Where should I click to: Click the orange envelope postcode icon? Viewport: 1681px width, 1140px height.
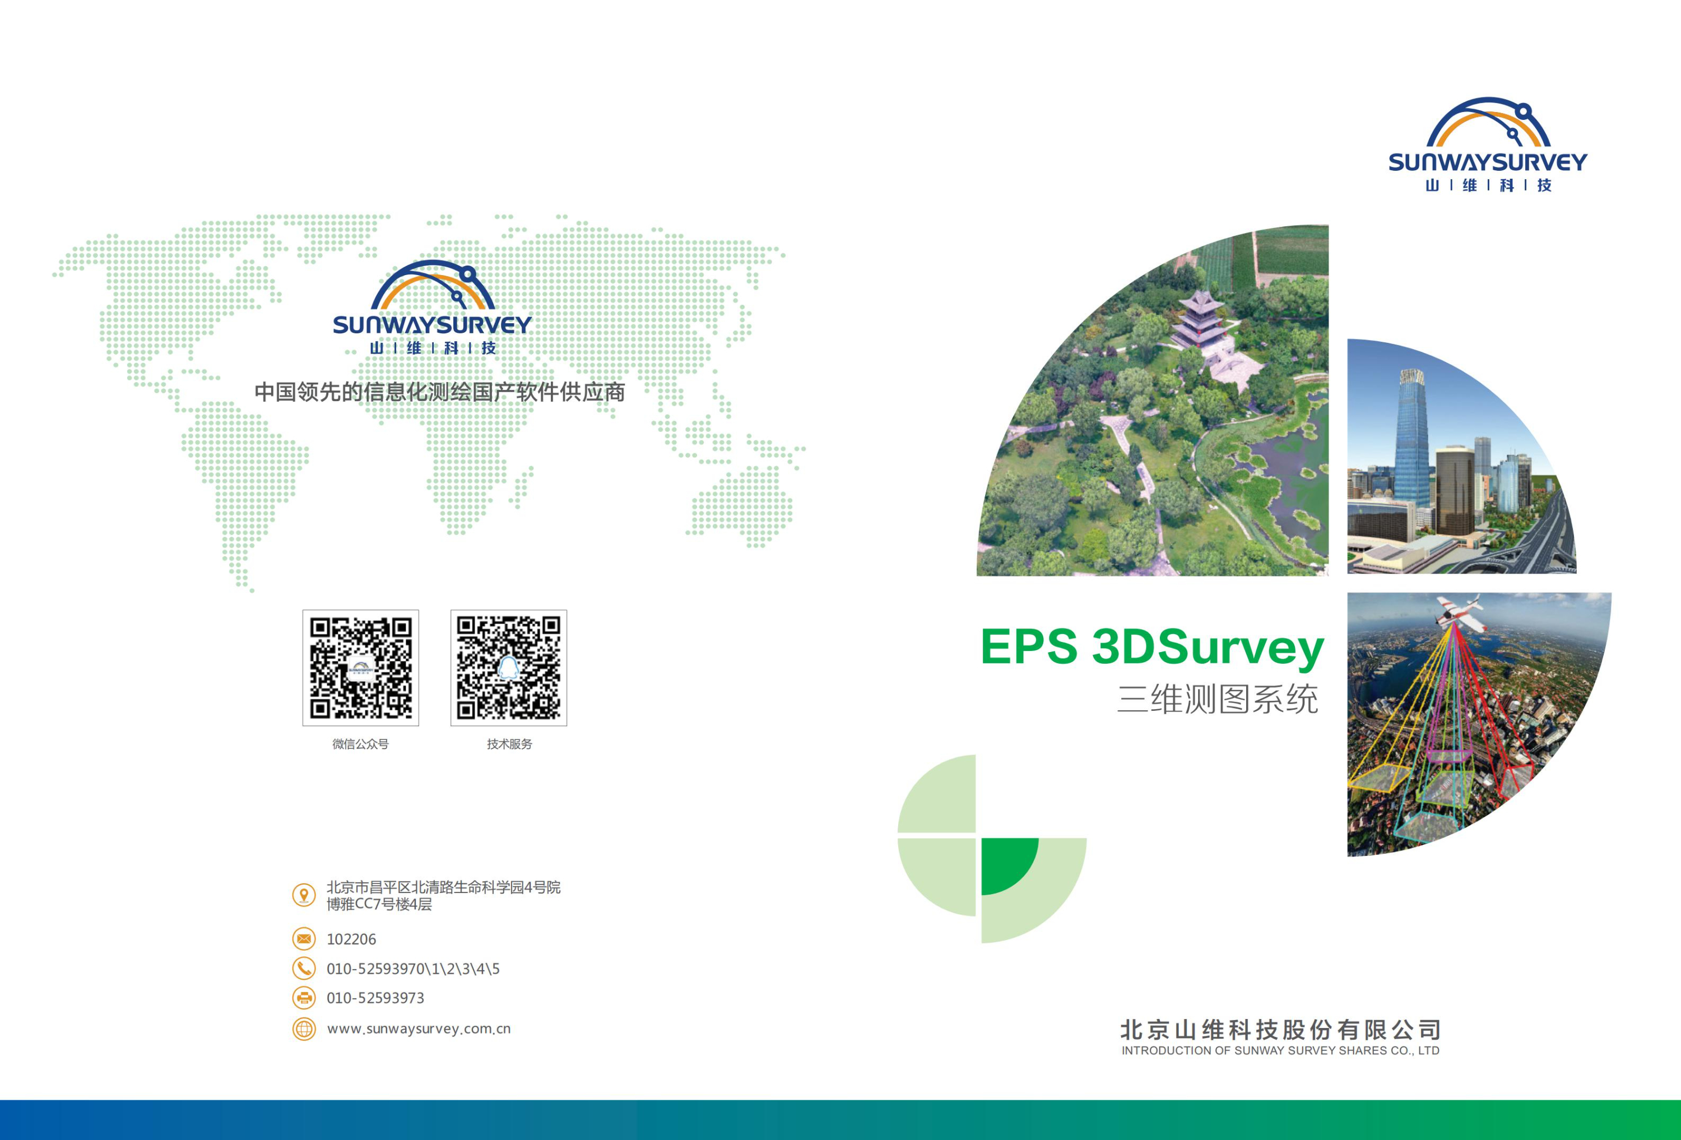click(304, 939)
